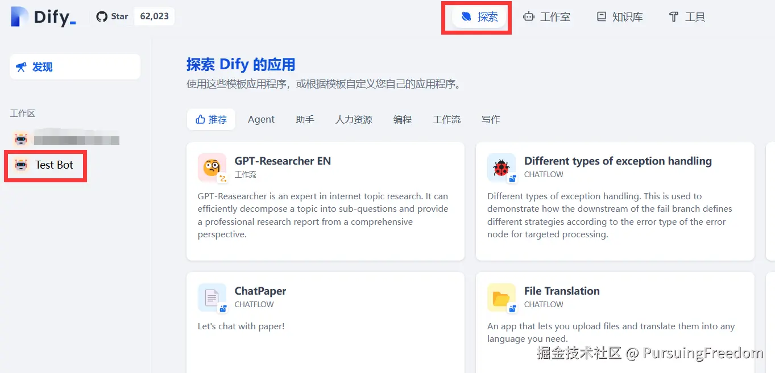Click CHATFLOW label under exception handling title

coord(544,174)
